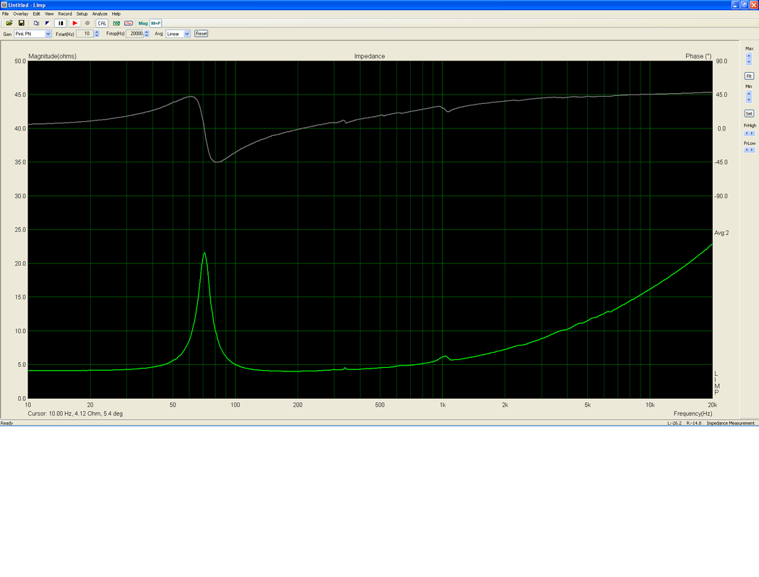This screenshot has height=577, width=759.
Task: Click the gray stop circle icon
Action: pos(87,23)
